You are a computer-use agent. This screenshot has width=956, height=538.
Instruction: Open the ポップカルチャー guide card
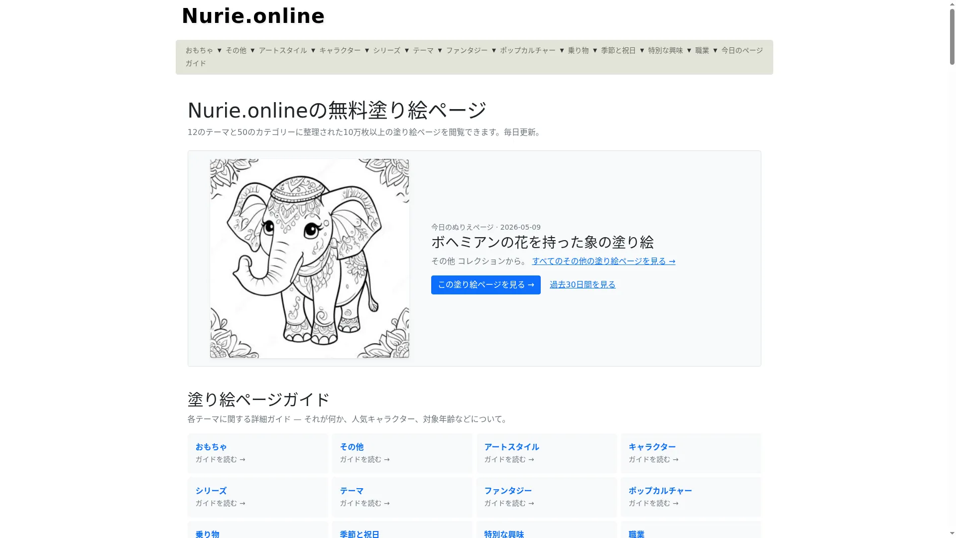(x=691, y=497)
